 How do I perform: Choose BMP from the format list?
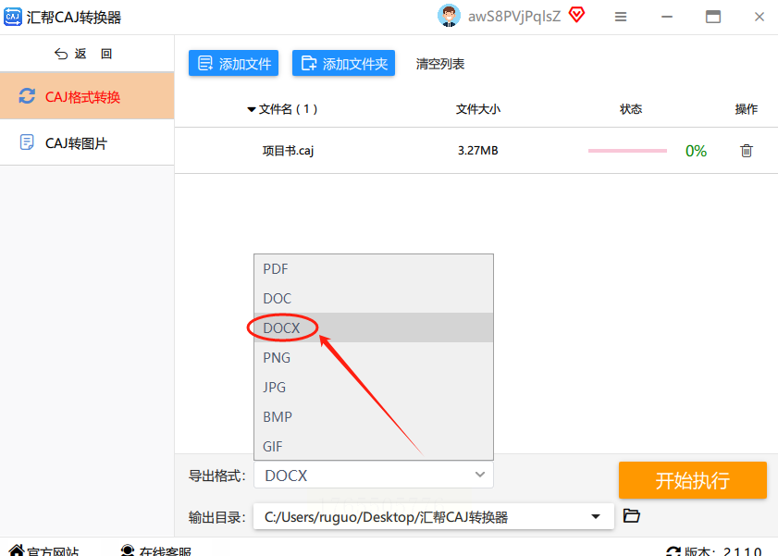point(374,416)
